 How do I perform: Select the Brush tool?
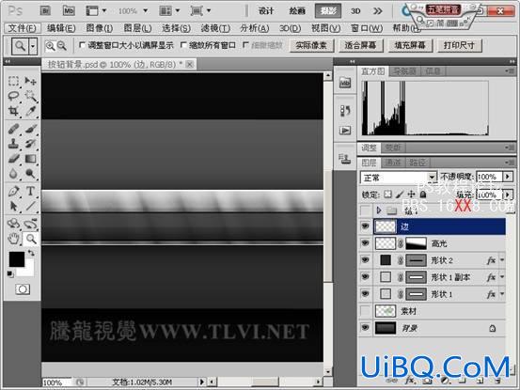point(30,129)
